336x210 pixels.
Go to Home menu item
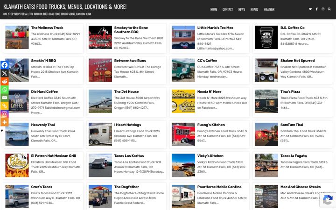(213, 9)
